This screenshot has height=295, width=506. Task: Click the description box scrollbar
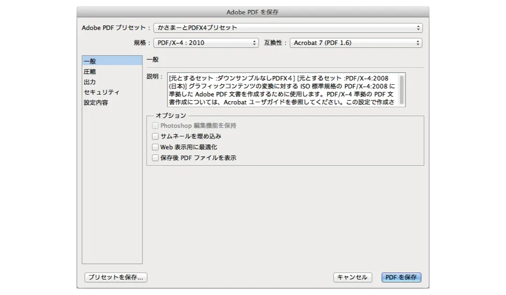point(402,90)
